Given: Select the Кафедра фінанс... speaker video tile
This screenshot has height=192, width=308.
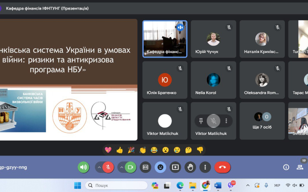Looking at the screenshot, I should tap(165, 39).
